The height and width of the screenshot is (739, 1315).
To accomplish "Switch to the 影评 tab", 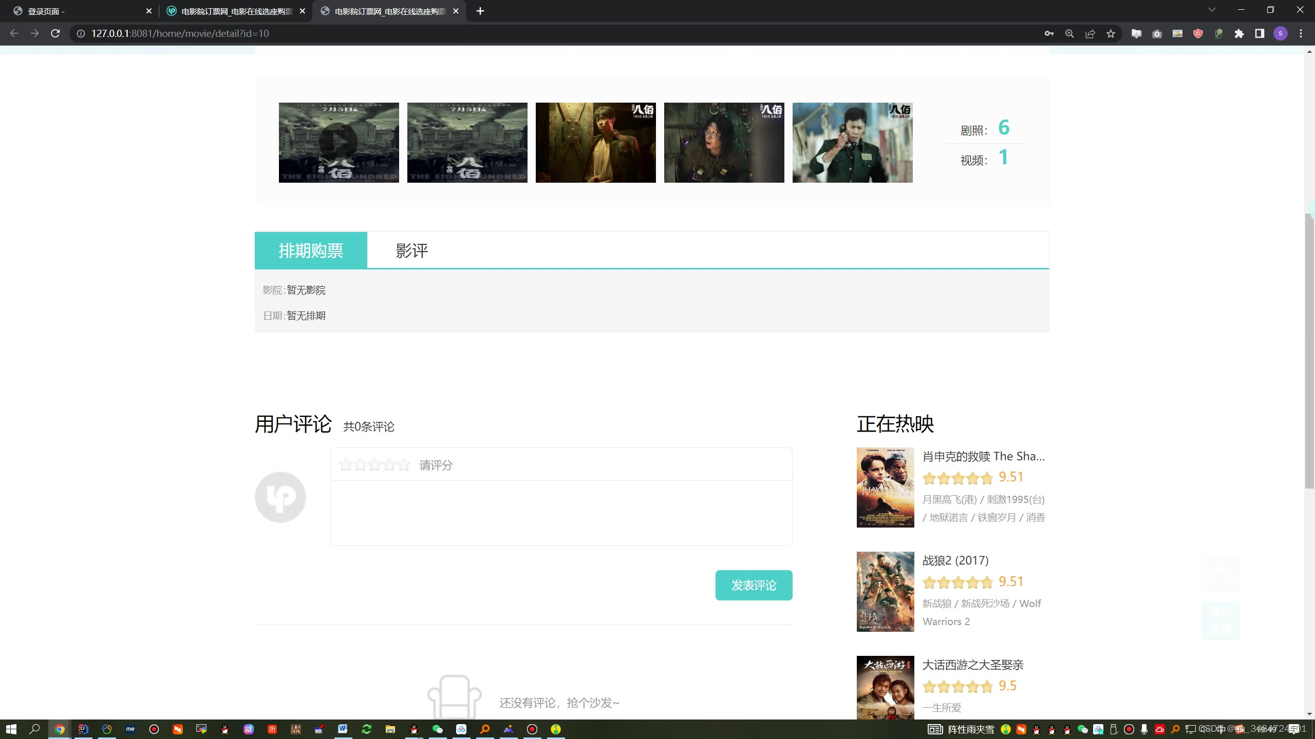I will tap(412, 250).
